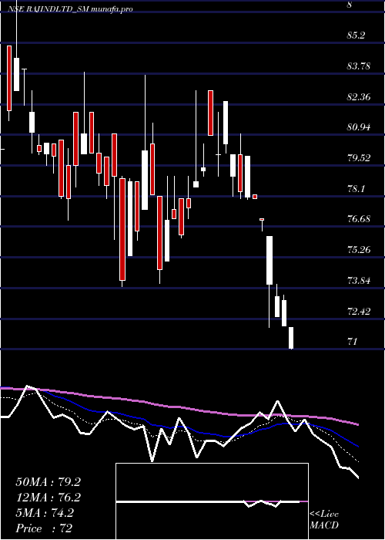
Task: Click inside the MACD mini chart box
Action: point(212,501)
